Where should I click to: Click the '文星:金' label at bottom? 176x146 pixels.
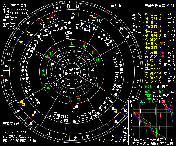click(x=116, y=140)
